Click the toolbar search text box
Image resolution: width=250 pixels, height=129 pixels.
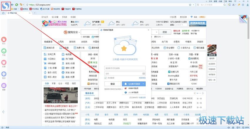click(x=211, y=5)
